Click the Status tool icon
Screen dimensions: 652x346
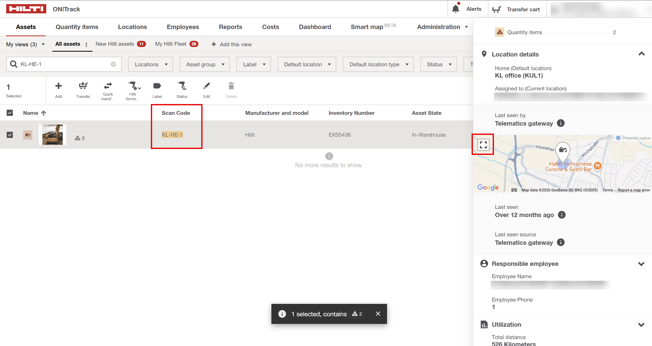pos(182,86)
